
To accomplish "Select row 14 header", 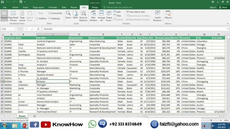I will click(2, 82).
